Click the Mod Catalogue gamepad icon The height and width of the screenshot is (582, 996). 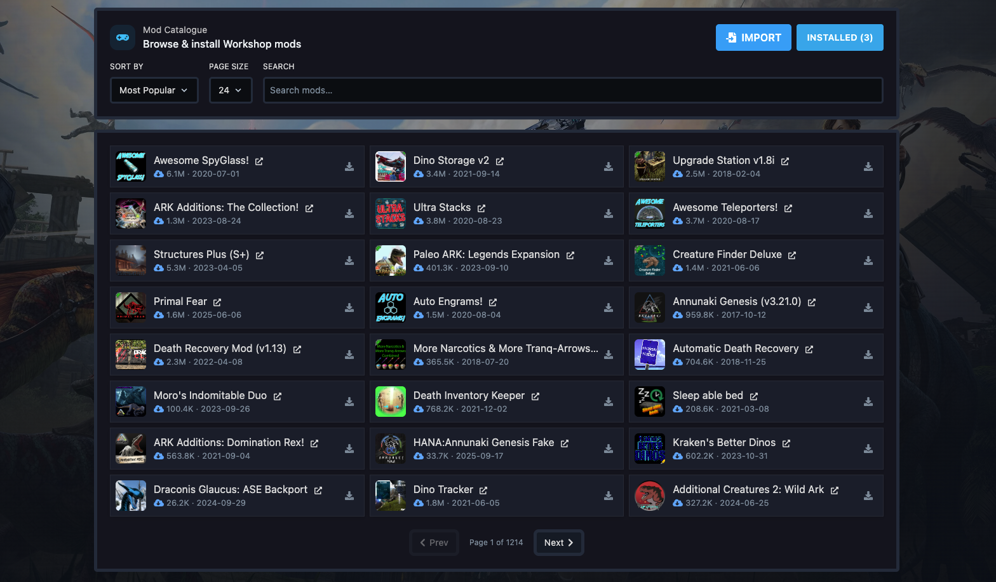[123, 37]
